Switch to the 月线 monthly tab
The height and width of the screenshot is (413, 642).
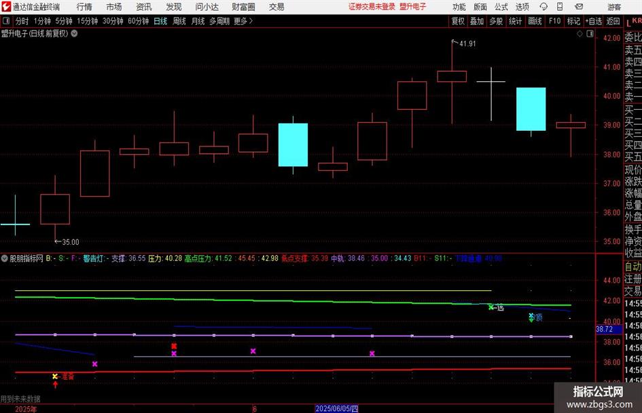[x=198, y=21]
